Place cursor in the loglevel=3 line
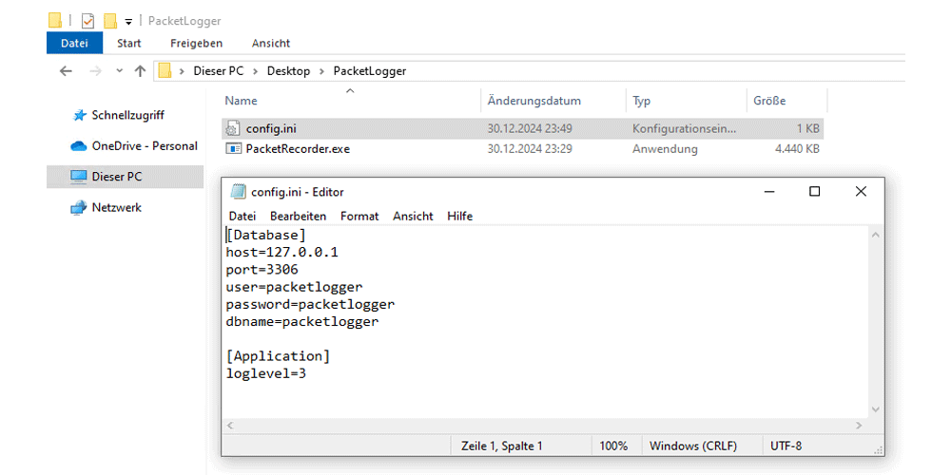The height and width of the screenshot is (475, 951). click(x=265, y=373)
